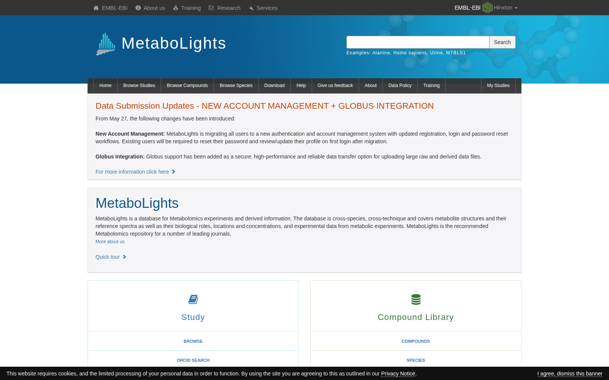Click the Services wrench icon
The width and height of the screenshot is (609, 380).
pos(251,8)
